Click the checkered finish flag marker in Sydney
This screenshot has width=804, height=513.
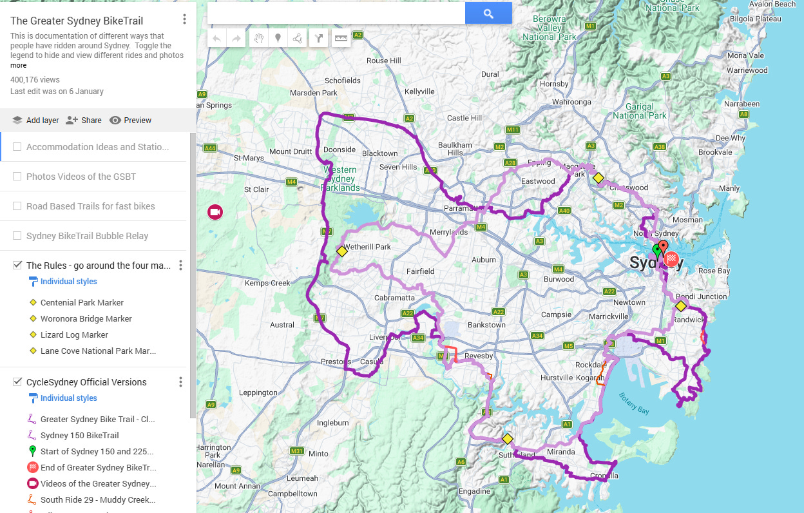(x=671, y=260)
